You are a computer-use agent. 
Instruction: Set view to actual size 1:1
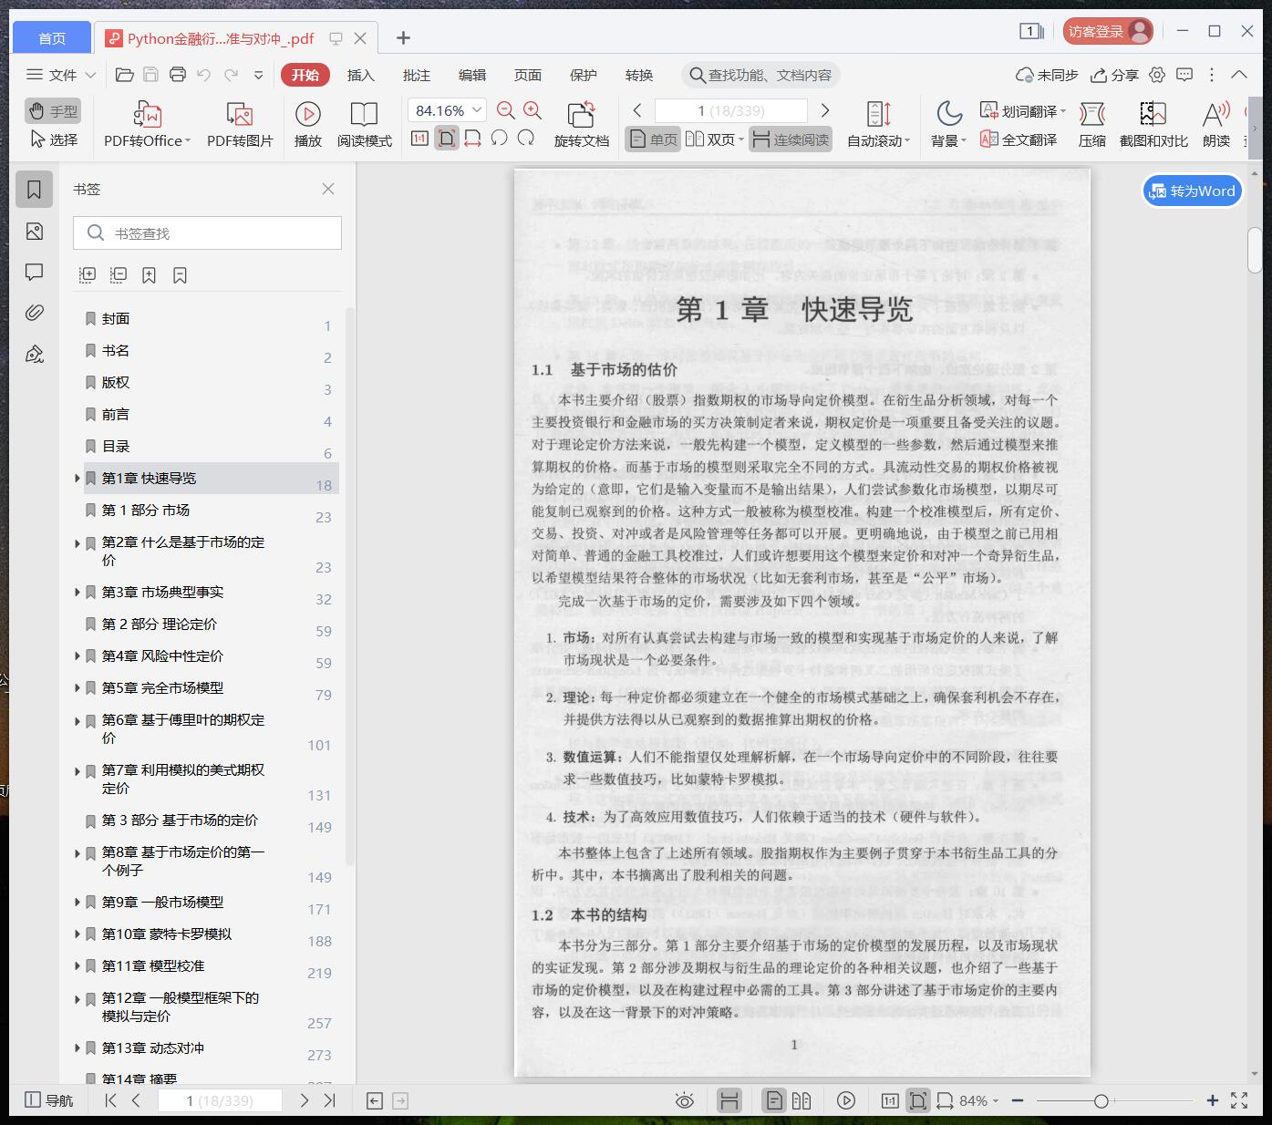click(419, 139)
